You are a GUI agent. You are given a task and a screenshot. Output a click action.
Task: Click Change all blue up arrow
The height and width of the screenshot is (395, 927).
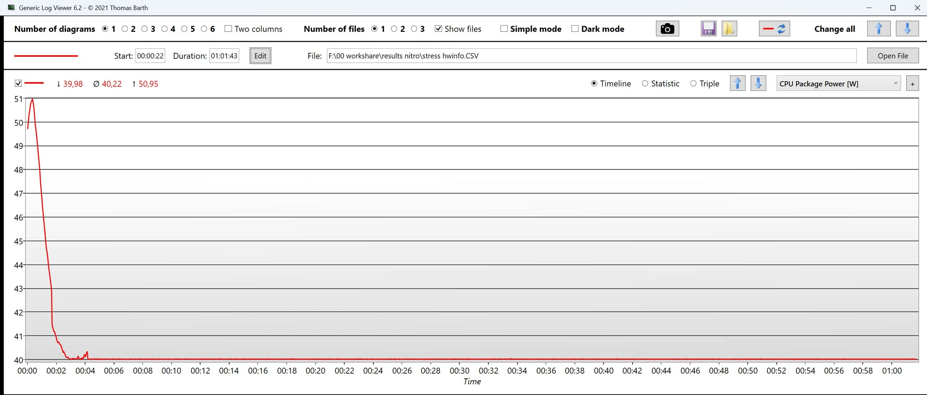click(878, 29)
